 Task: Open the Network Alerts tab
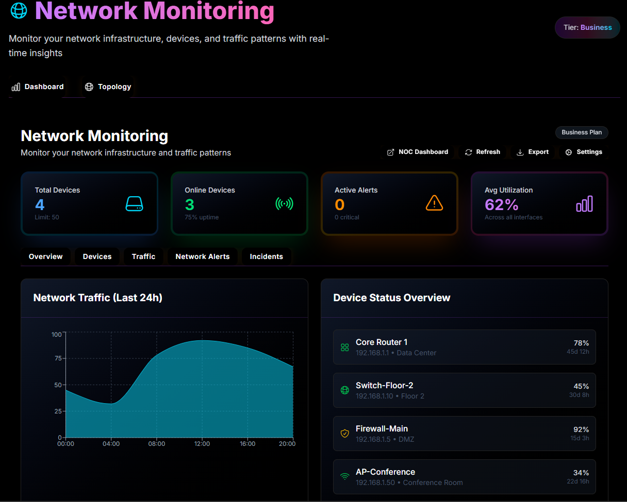point(203,256)
